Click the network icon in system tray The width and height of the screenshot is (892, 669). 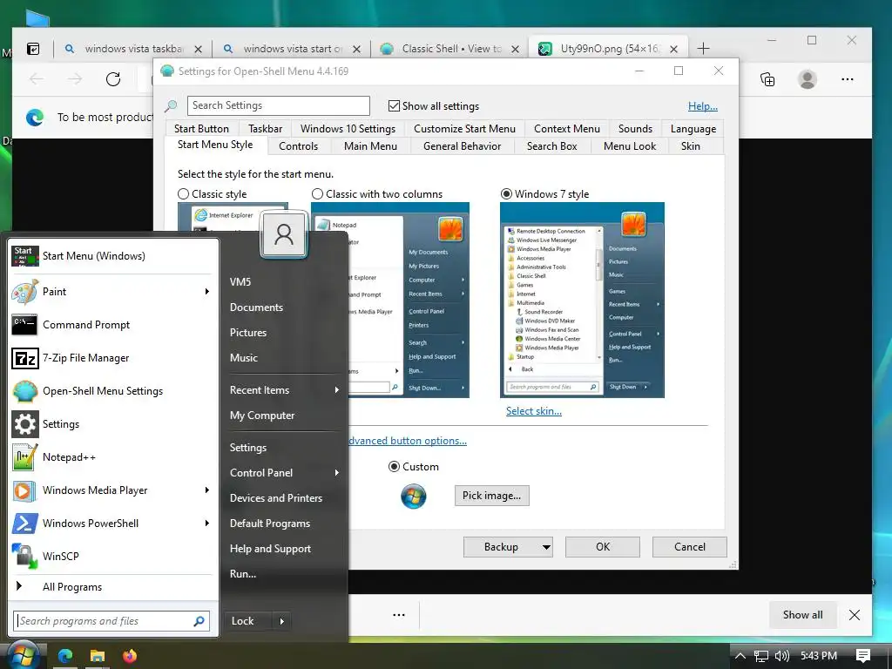tap(761, 656)
